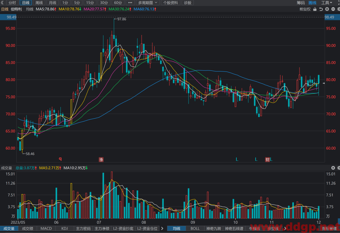340x233 pixels.
Task: Click the MA5:78.86 value in the header
Action: point(46,9)
